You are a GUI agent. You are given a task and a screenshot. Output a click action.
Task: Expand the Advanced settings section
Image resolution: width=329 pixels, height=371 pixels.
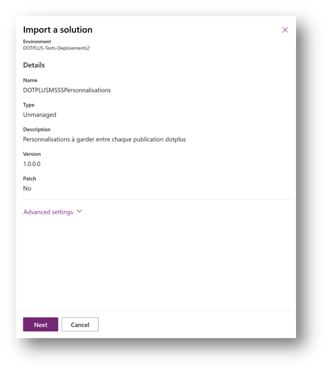pyautogui.click(x=49, y=212)
